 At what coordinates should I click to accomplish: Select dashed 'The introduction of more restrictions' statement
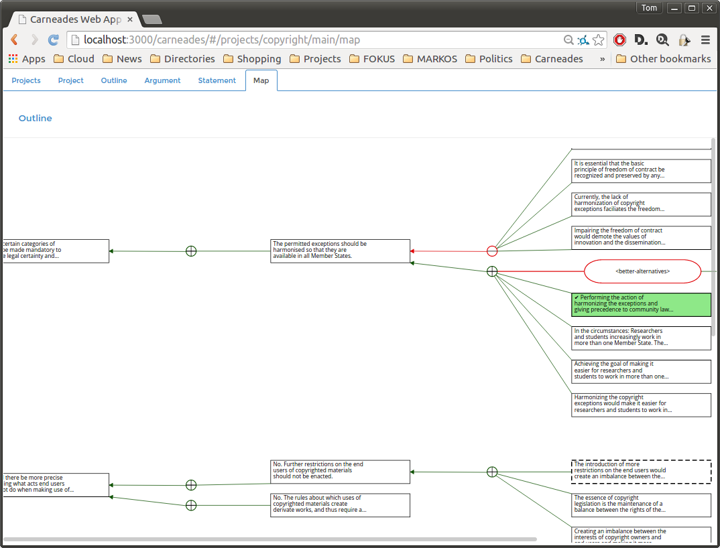[641, 472]
